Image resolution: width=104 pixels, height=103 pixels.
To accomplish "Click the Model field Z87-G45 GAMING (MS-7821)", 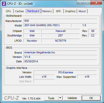I will click(47, 25).
